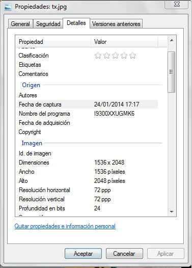Click the tx.jpg file icon in title bar

click(8, 7)
